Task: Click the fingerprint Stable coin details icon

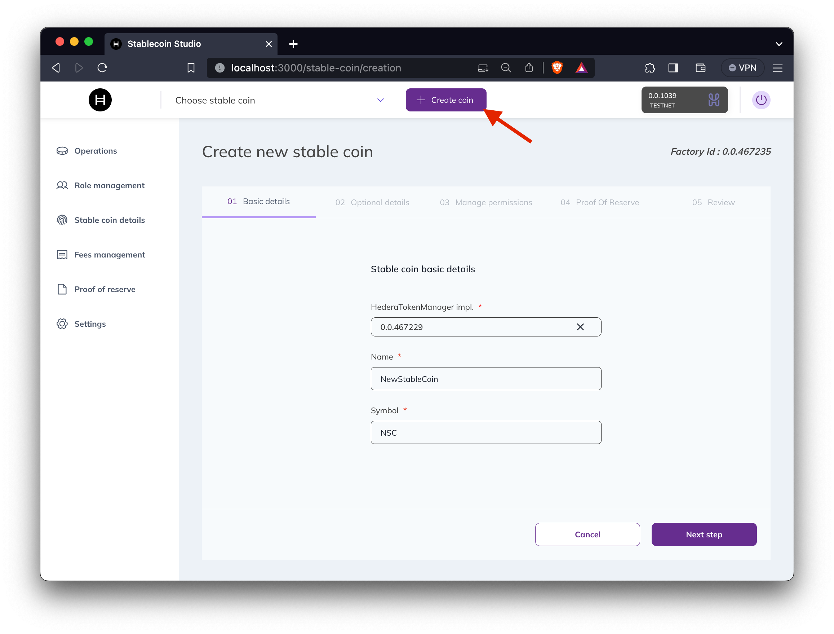Action: (62, 220)
